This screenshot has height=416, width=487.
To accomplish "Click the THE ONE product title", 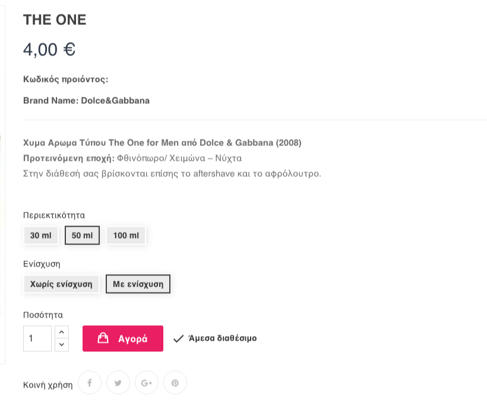I will tap(55, 20).
